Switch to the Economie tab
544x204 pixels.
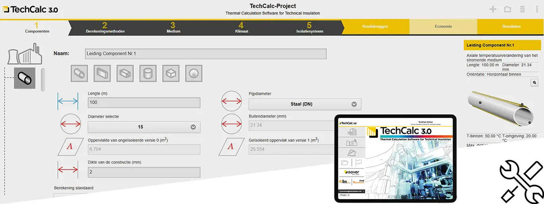click(x=443, y=27)
